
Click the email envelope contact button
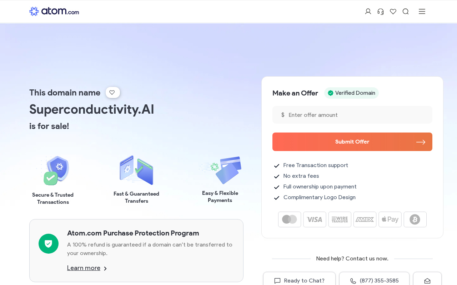pyautogui.click(x=427, y=280)
